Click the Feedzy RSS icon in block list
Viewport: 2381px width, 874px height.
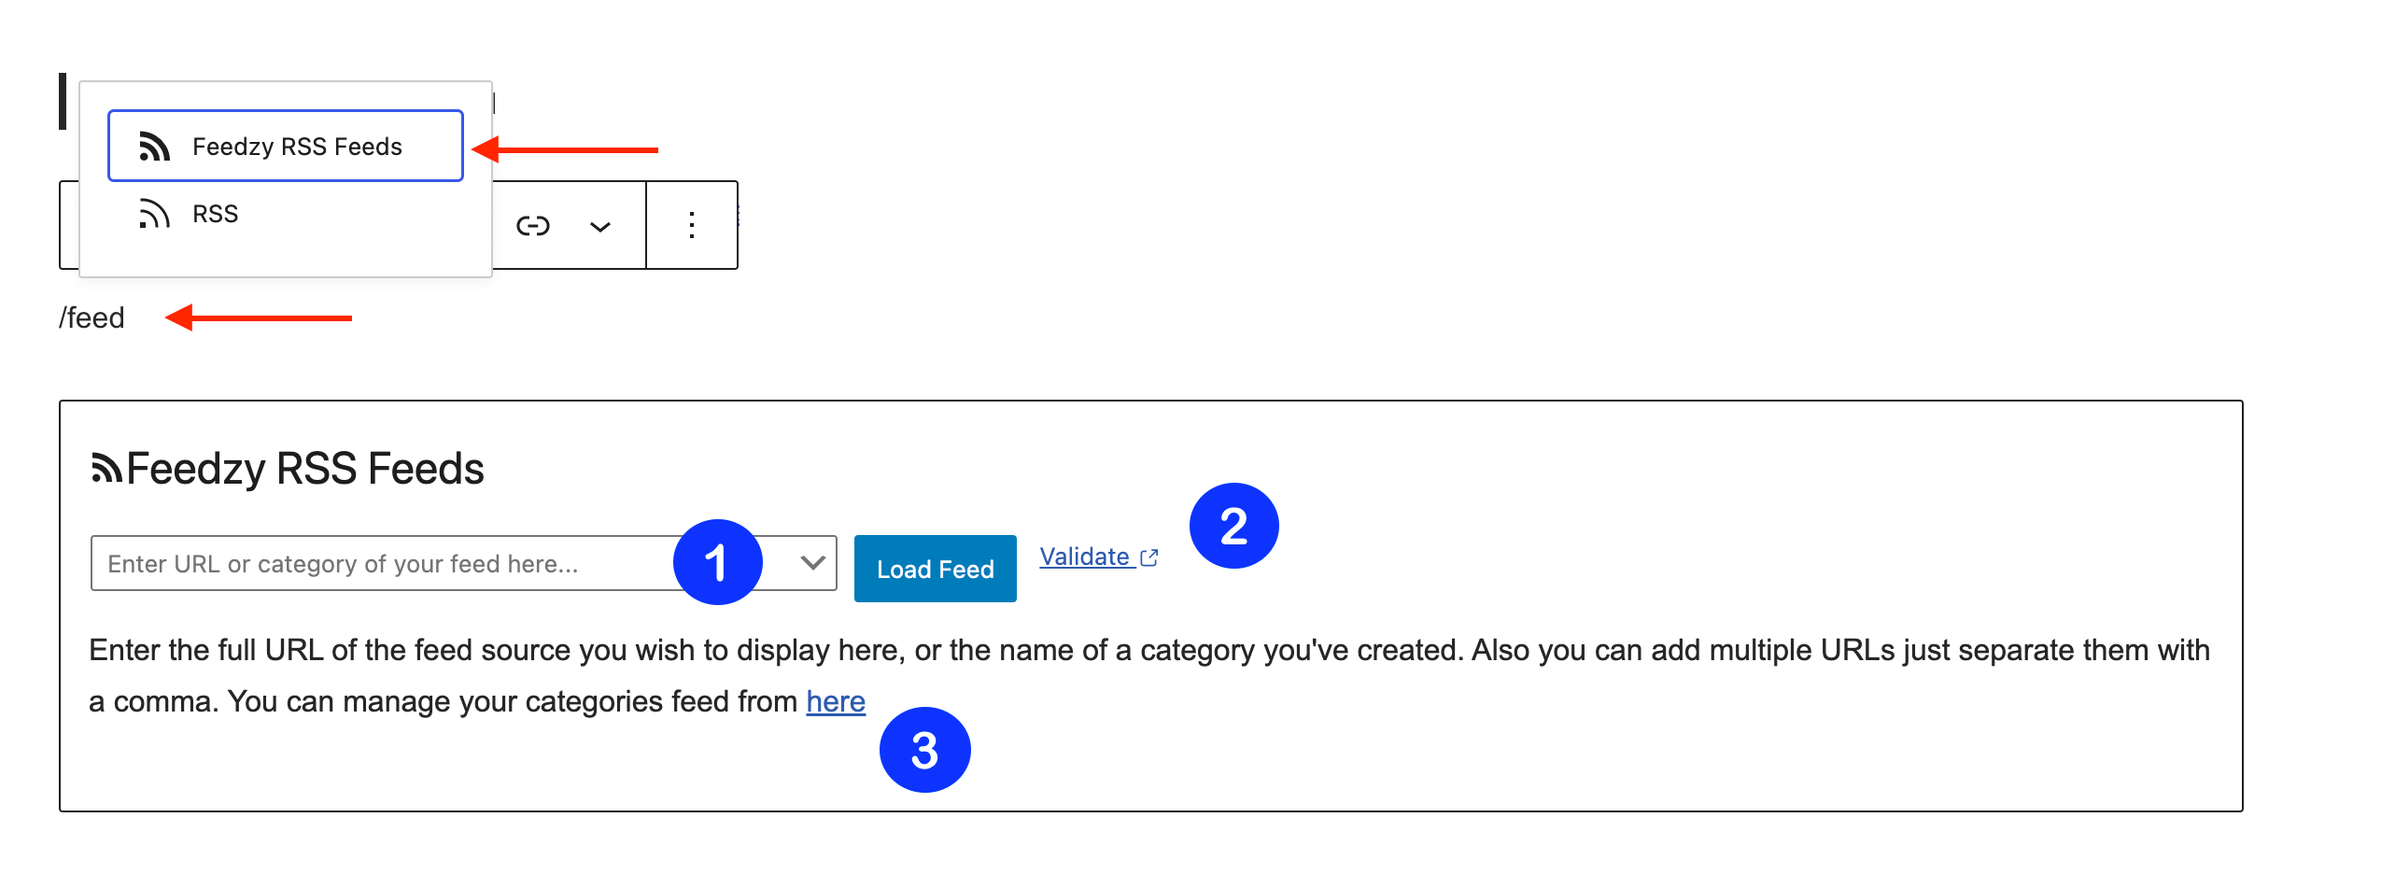[x=155, y=147]
